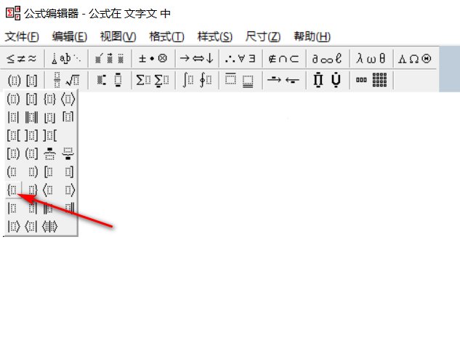The height and width of the screenshot is (338, 460).
Task: Expand the miscellaneous symbols palette (∂∞ℓ)
Action: click(x=327, y=59)
